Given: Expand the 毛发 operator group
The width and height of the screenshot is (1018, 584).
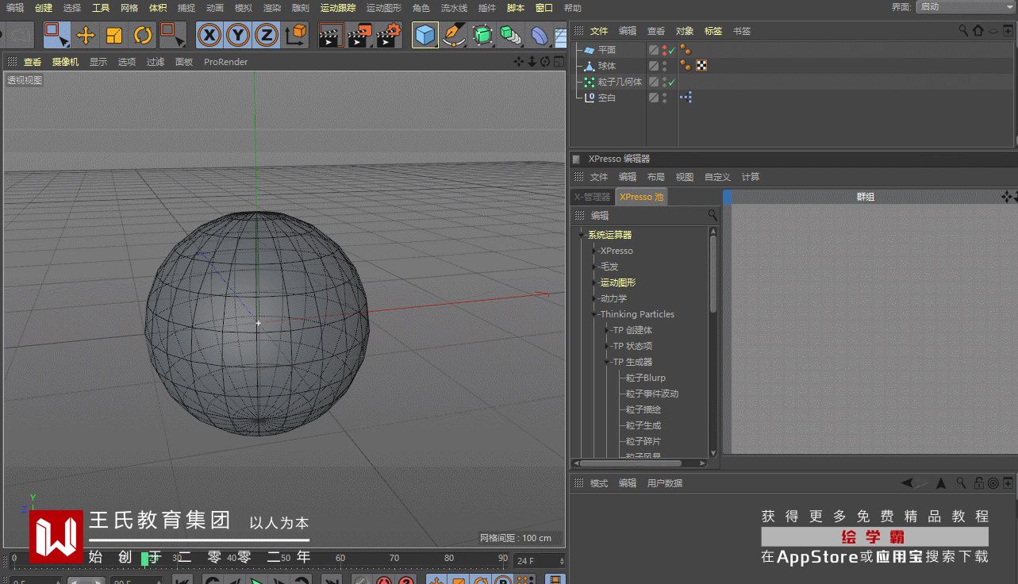Looking at the screenshot, I should pos(594,267).
